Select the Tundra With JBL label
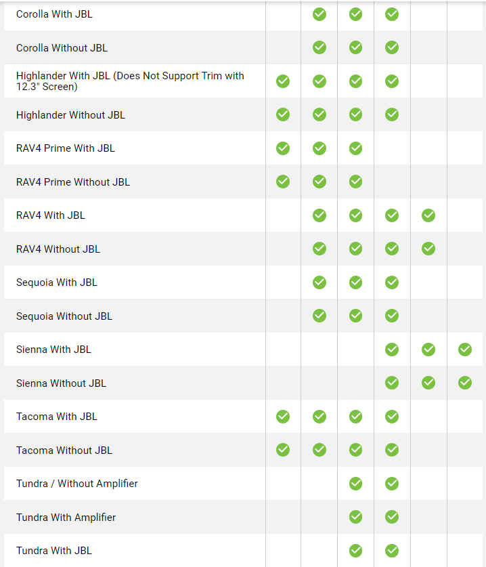 click(54, 551)
